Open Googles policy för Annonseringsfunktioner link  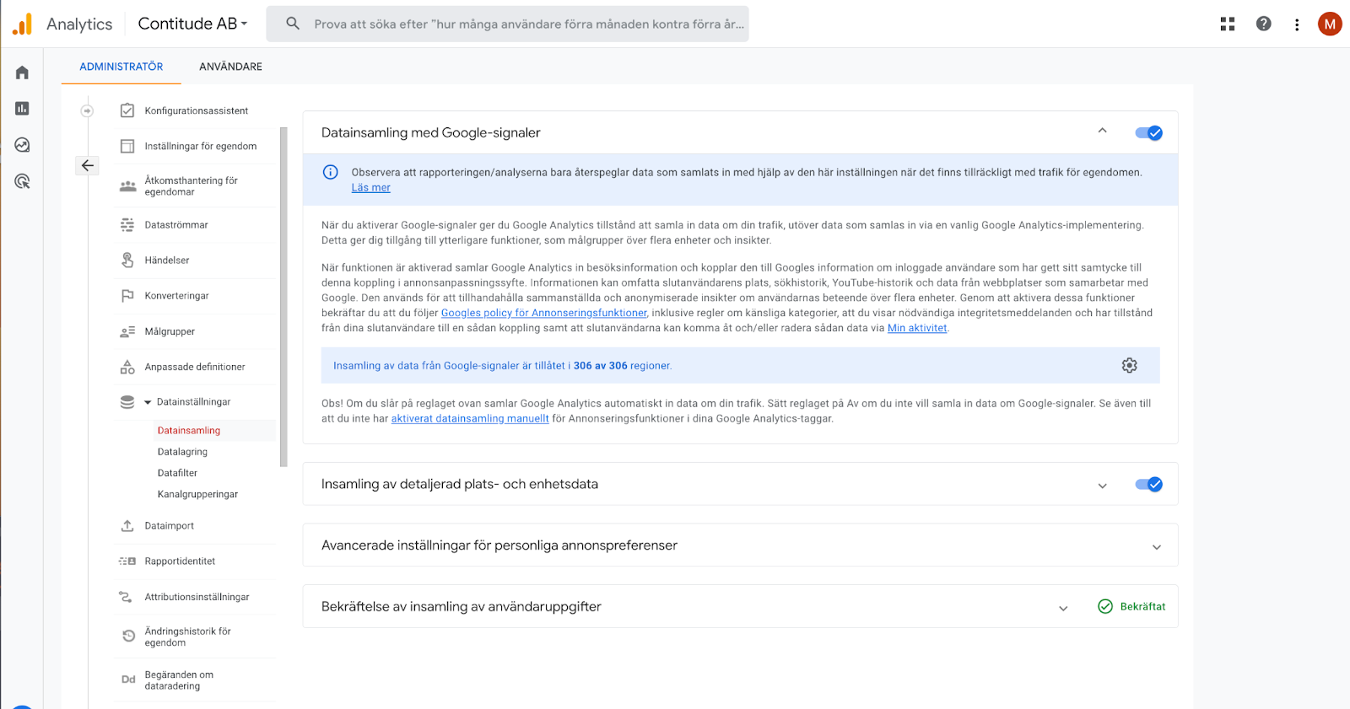coord(544,313)
